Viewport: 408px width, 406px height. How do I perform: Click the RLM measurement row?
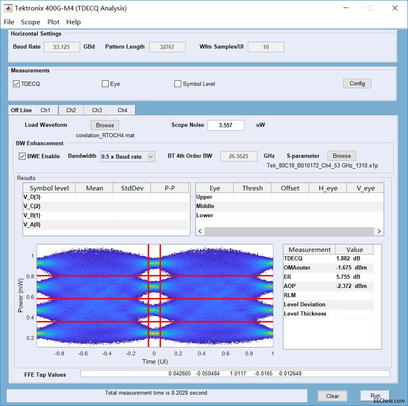[328, 296]
